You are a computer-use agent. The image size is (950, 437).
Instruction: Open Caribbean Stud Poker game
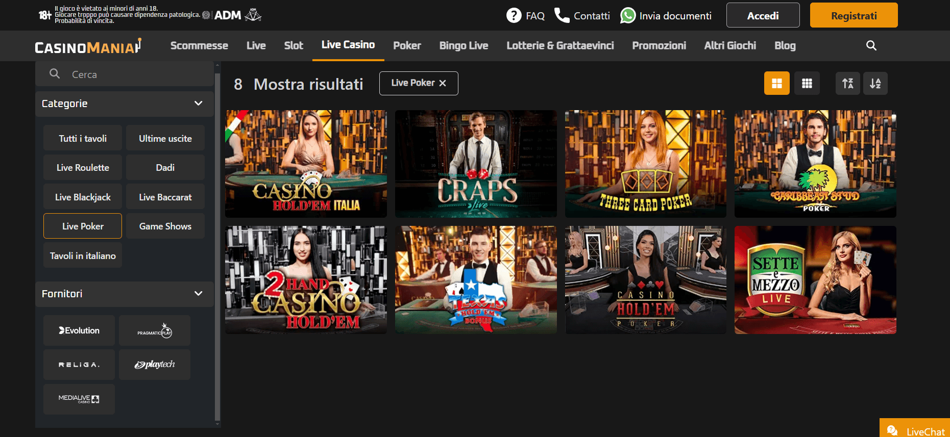(815, 164)
